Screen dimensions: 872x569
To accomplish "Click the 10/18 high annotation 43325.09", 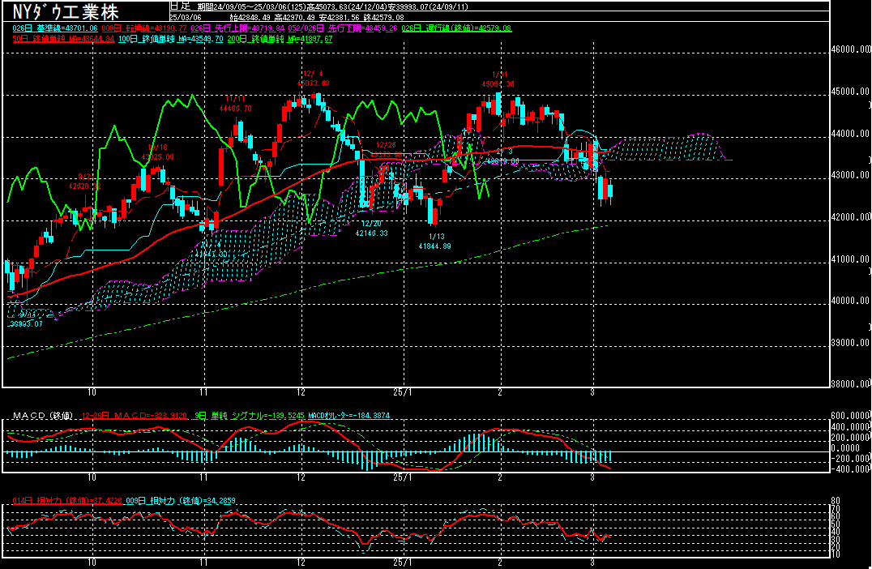I will (157, 157).
